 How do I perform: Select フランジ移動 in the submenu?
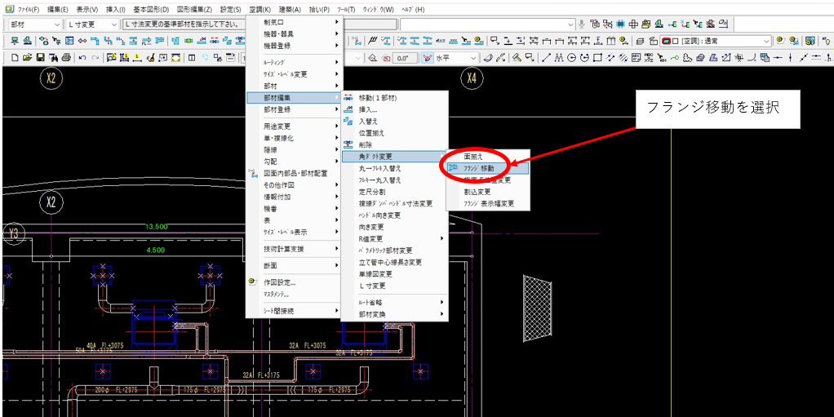(487, 167)
